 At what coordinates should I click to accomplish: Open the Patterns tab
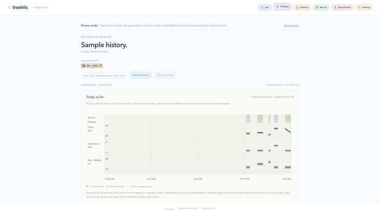pyautogui.click(x=302, y=7)
